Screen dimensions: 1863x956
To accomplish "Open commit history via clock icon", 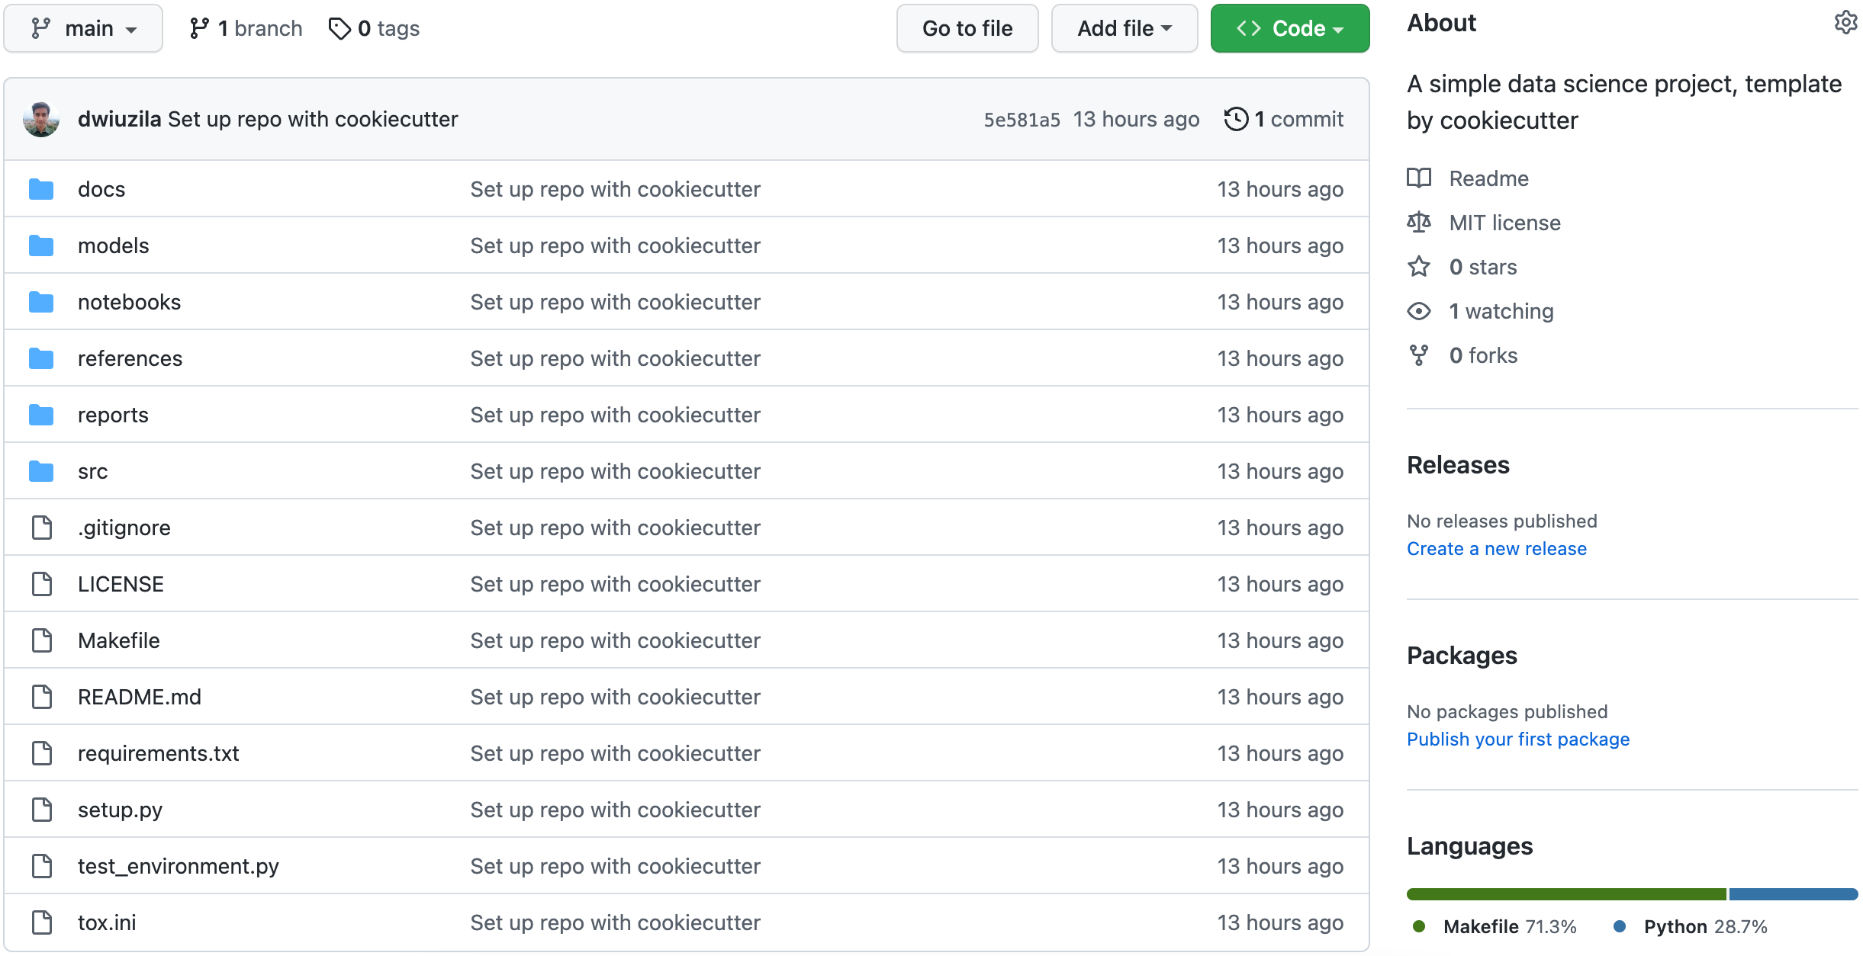I will pyautogui.click(x=1236, y=119).
